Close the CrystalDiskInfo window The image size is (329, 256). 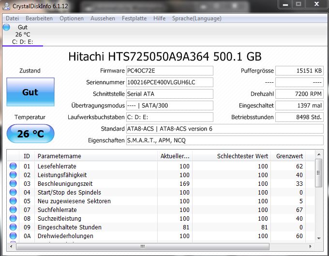(316, 4)
